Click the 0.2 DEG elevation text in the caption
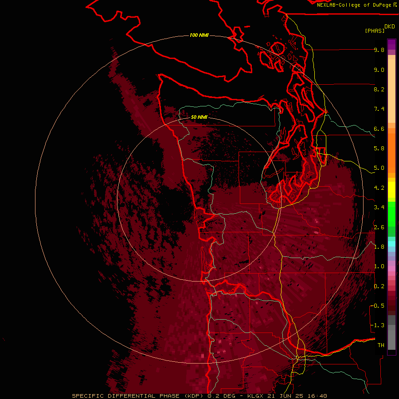Image resolution: width=399 pixels, height=399 pixels. tap(222, 396)
